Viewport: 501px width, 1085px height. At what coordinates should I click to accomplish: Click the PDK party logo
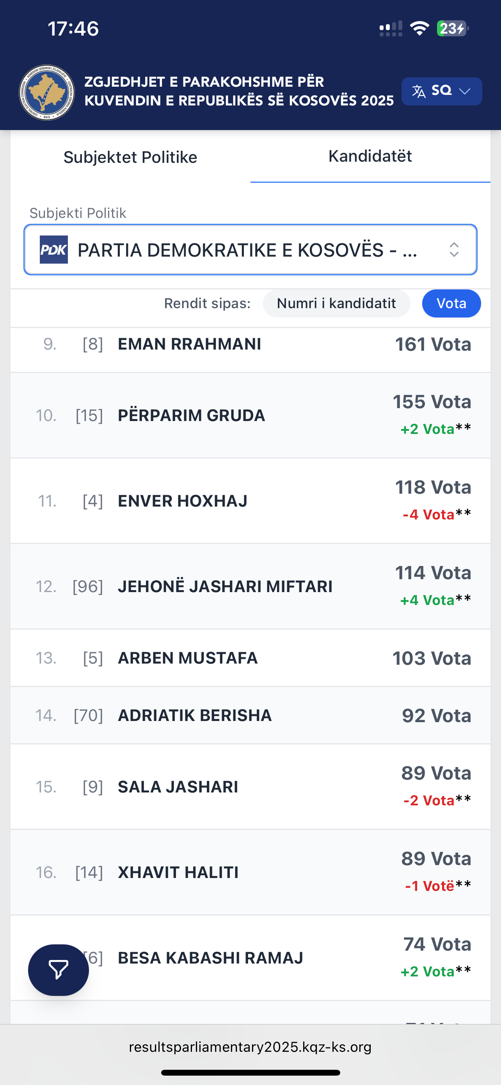pos(54,249)
